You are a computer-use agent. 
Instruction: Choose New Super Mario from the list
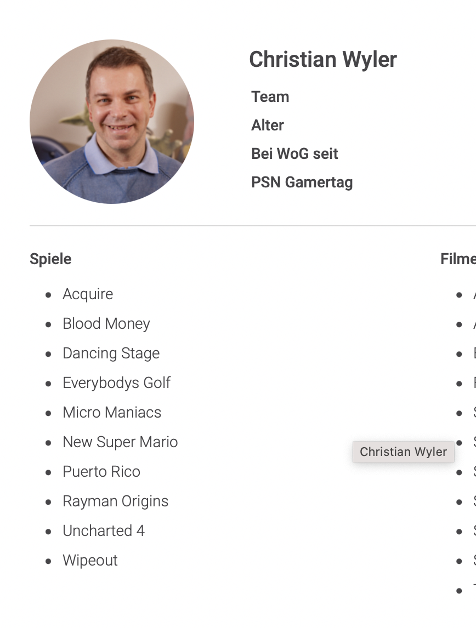coord(120,442)
